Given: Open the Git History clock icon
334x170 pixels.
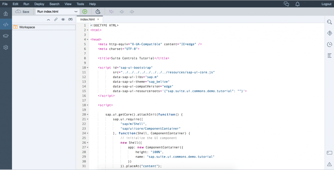Looking at the screenshot, I should (x=329, y=44).
